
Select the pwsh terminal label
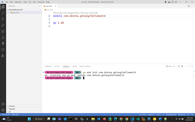pos(169,66)
